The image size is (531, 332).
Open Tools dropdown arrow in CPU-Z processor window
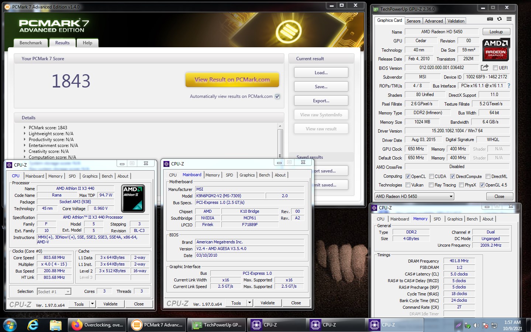[x=92, y=304]
